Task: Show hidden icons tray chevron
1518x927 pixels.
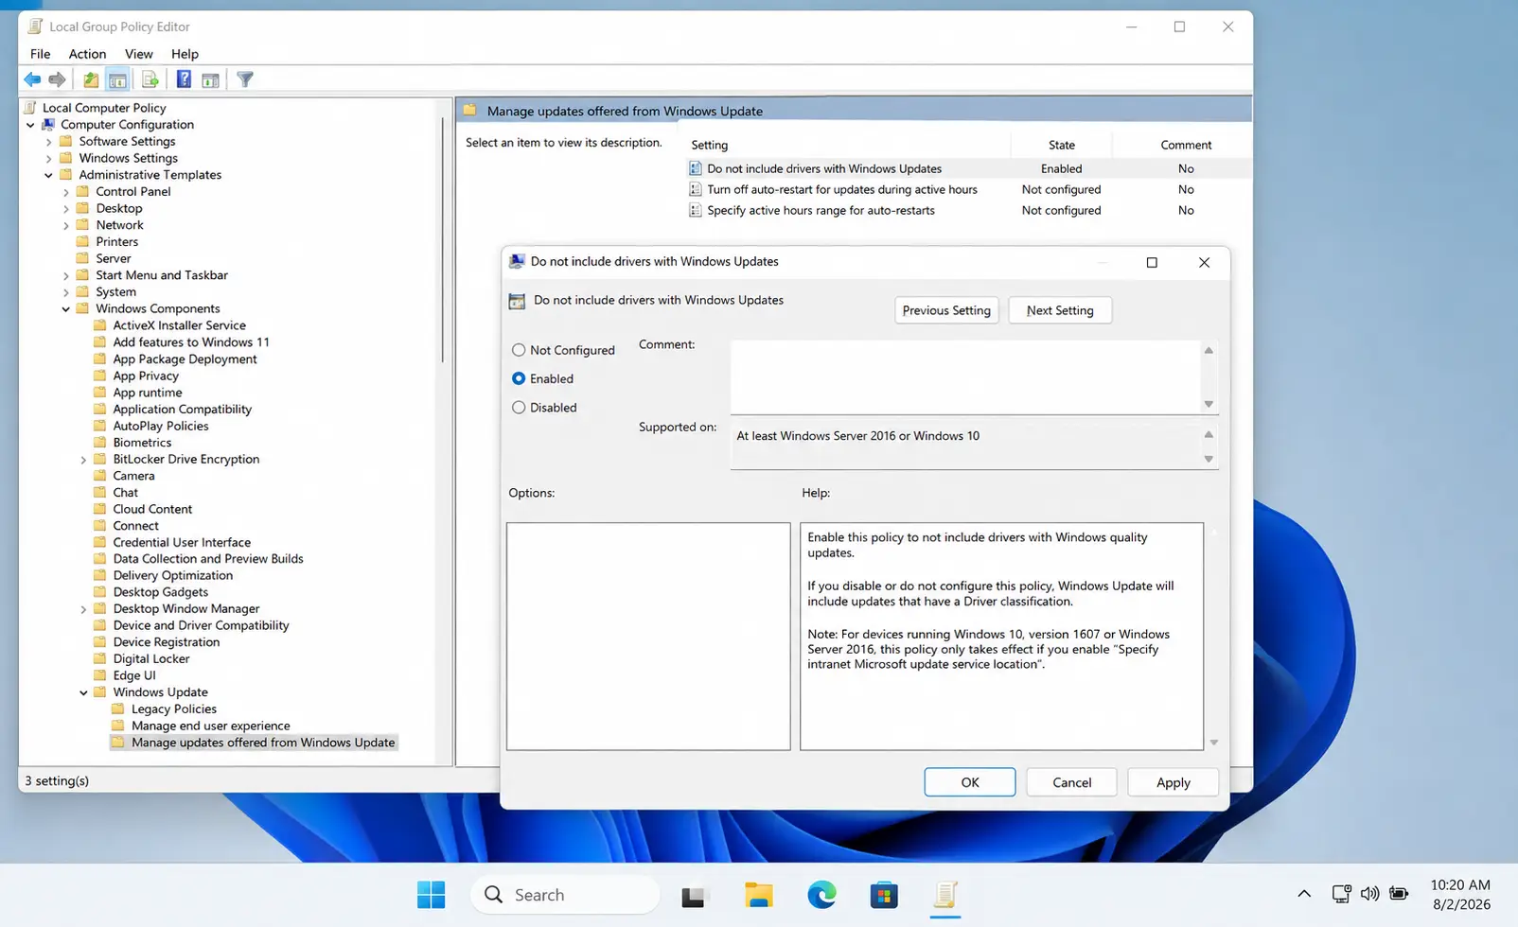Action: pos(1304,893)
